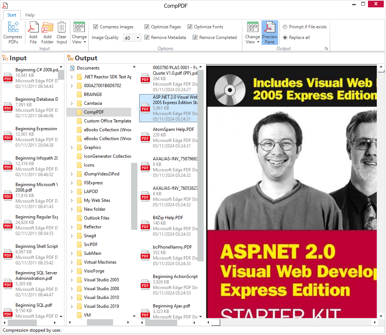Open the Image Quality dropdown
This screenshot has width=386, height=335.
pyautogui.click(x=138, y=38)
